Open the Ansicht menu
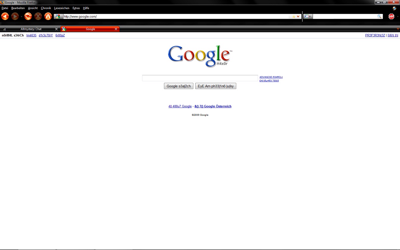The height and width of the screenshot is (250, 400). coord(33,8)
